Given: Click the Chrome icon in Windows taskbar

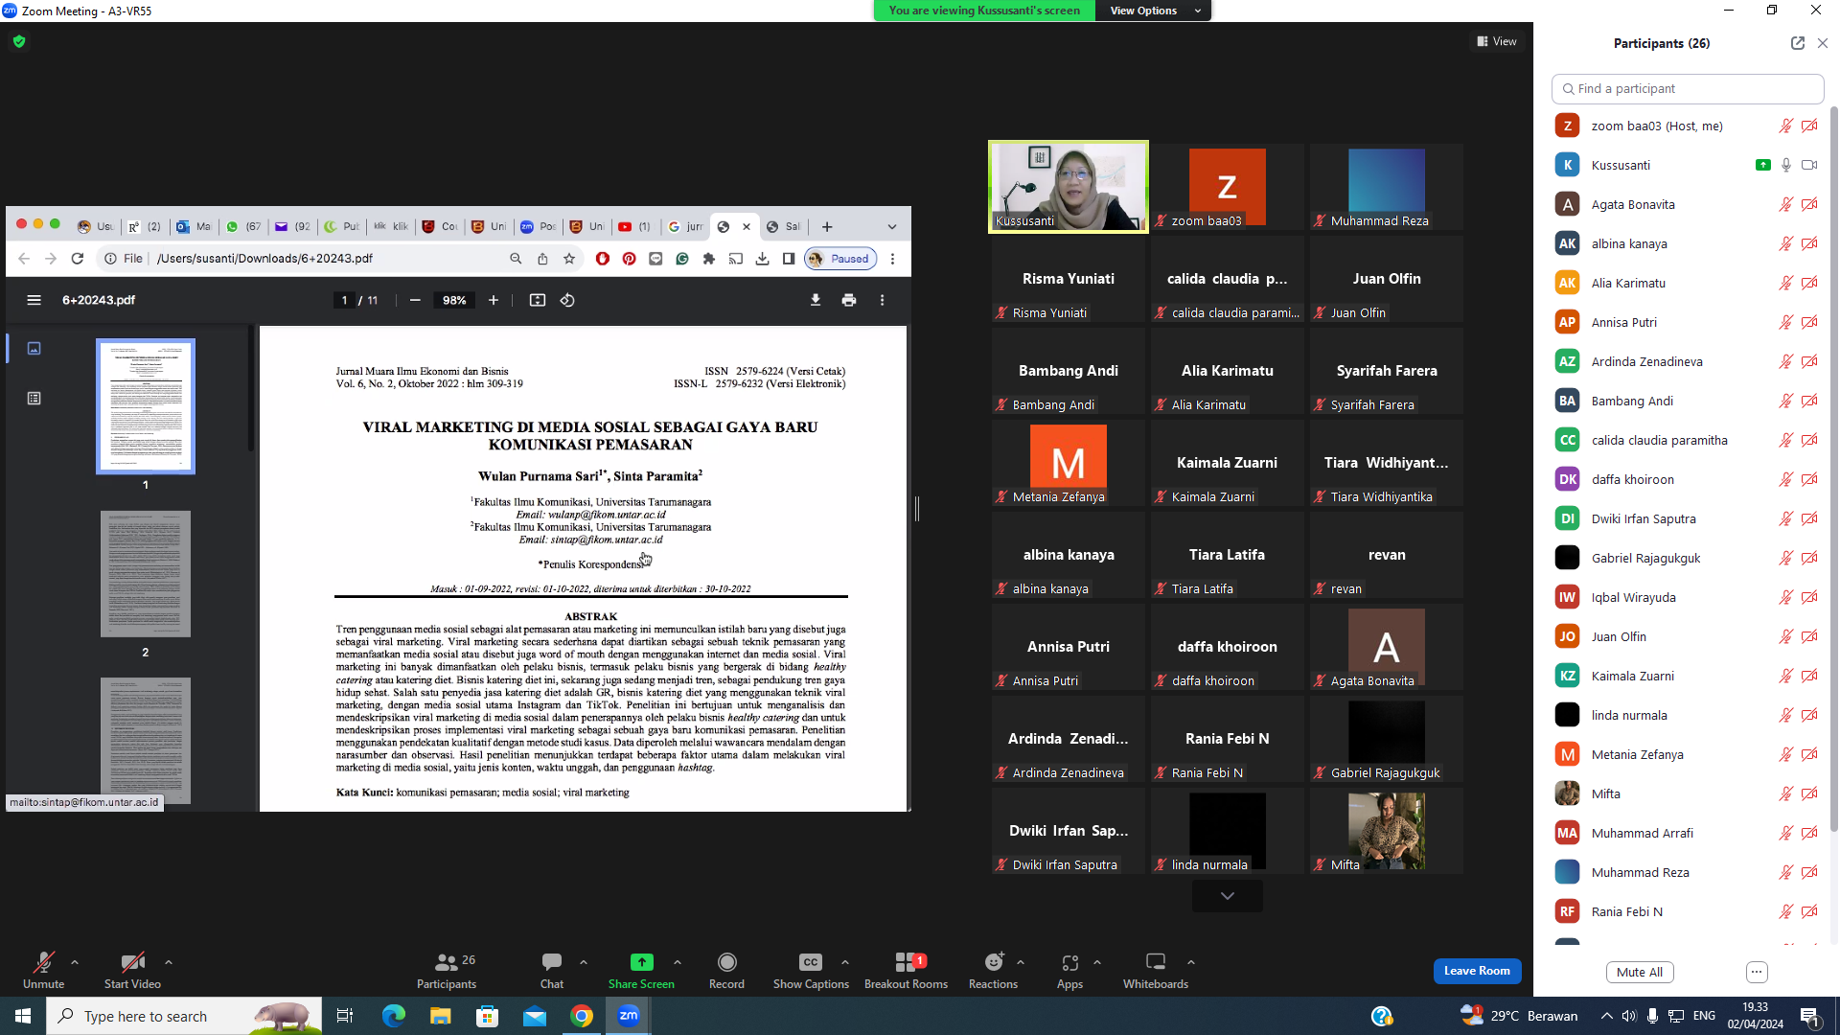Looking at the screenshot, I should coord(582,1016).
